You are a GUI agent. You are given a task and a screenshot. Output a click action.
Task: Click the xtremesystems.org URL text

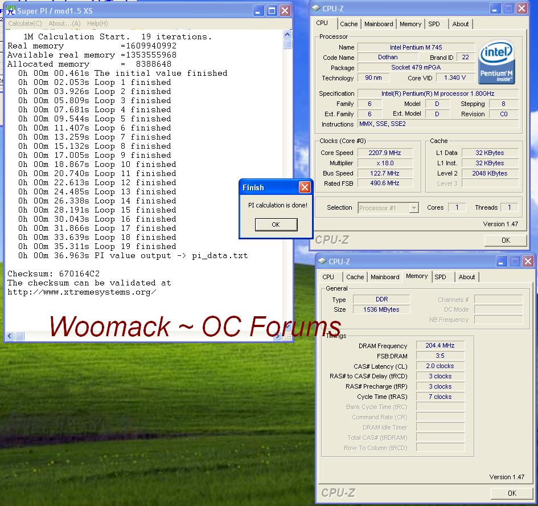(x=81, y=292)
